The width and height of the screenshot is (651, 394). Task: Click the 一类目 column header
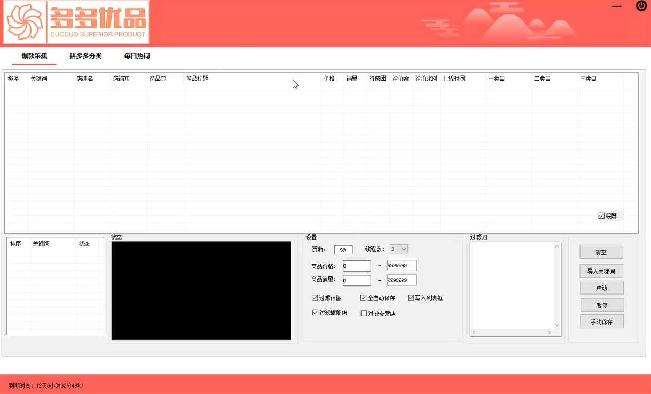click(509, 79)
